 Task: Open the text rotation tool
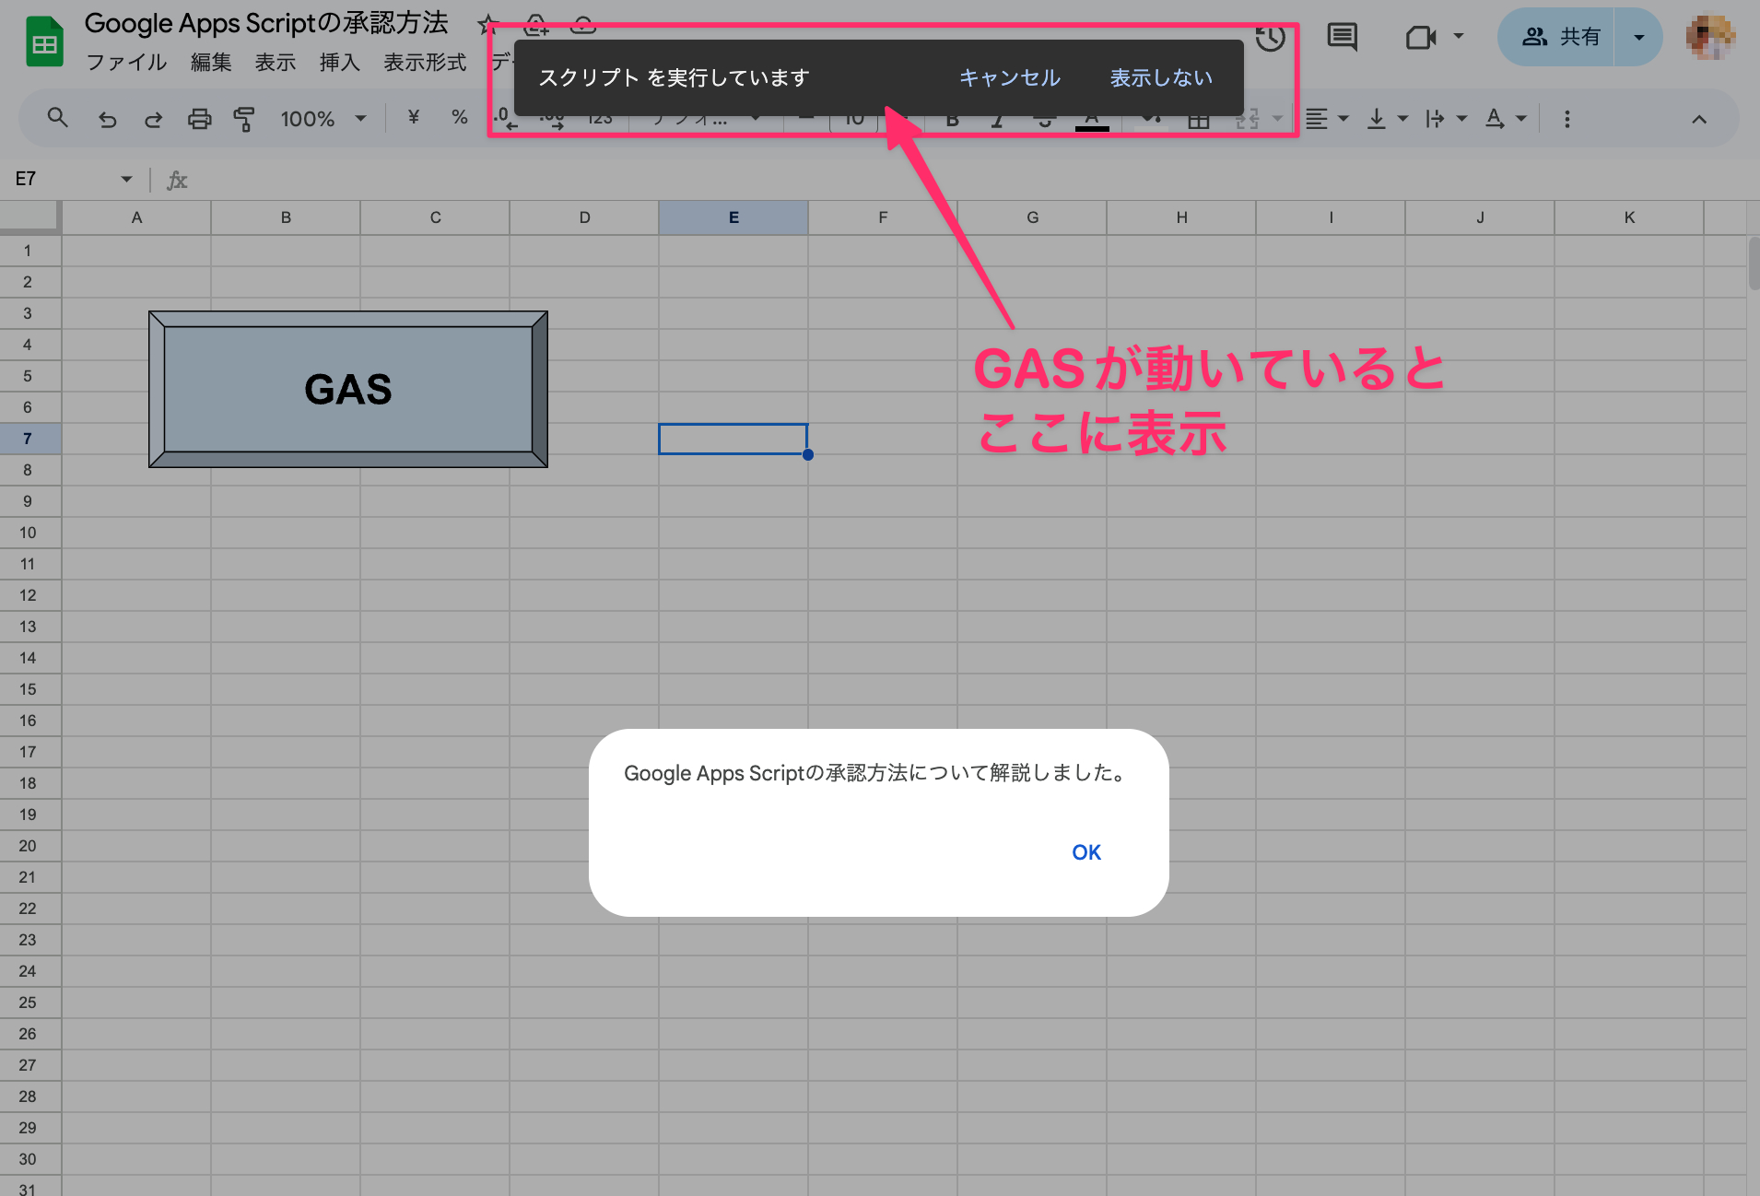[x=1495, y=119]
